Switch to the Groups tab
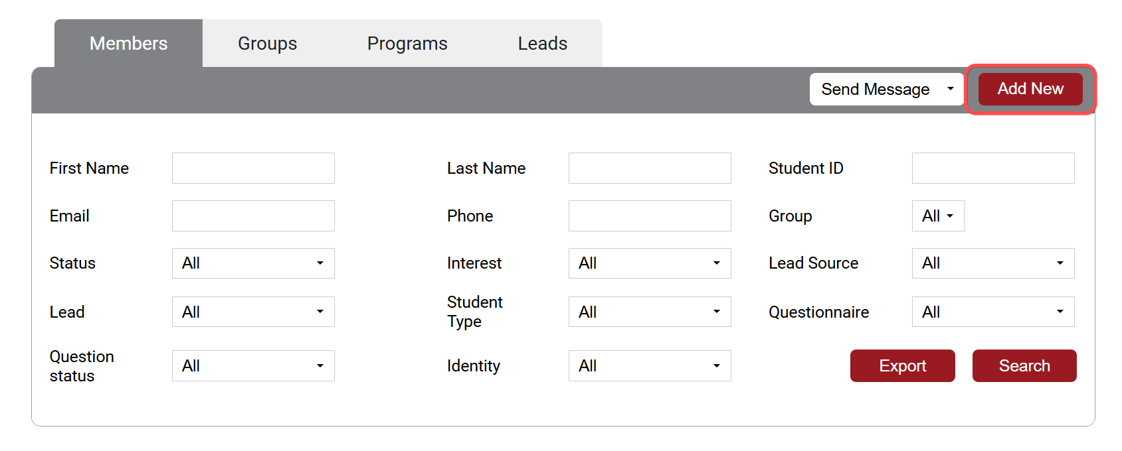The image size is (1122, 451). point(267,44)
